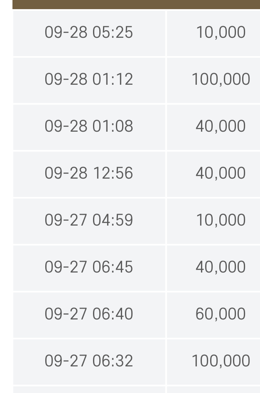Select the amount for 09-27 04:59 entry
260x393 pixels.
point(220,221)
